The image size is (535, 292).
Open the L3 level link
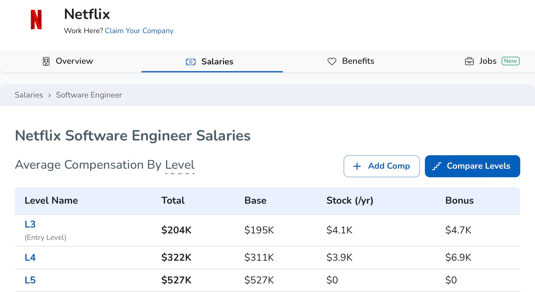coord(30,224)
